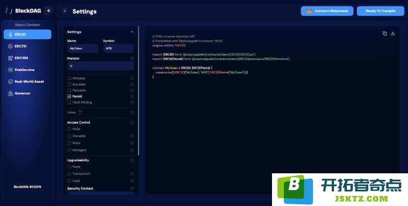The width and height of the screenshot is (408, 206).
Task: Click the Access Control info icon
Action: [132, 122]
